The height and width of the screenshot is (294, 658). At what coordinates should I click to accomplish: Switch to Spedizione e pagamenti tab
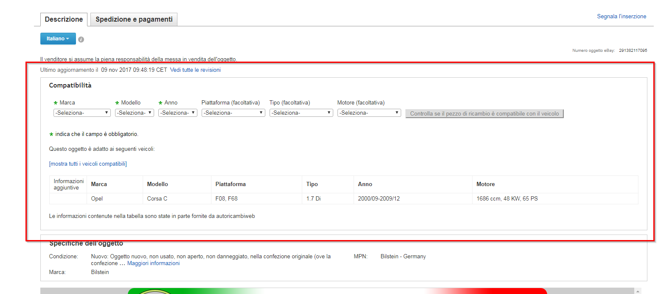[134, 20]
